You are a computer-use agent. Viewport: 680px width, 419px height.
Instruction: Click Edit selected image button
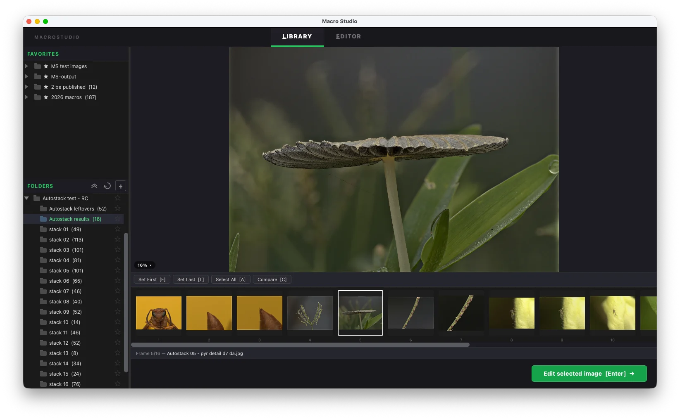click(x=589, y=374)
